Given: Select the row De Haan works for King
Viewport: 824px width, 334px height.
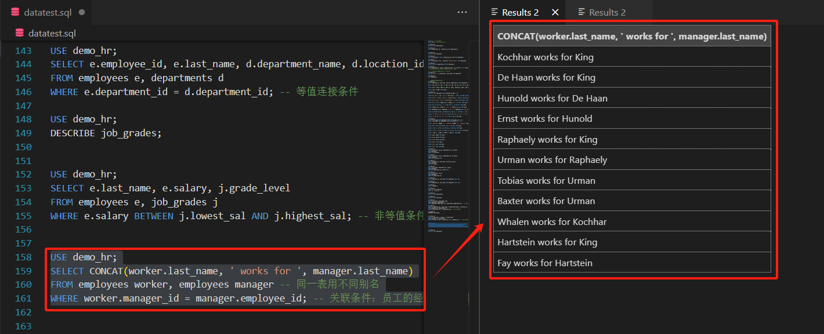Looking at the screenshot, I should tap(632, 77).
